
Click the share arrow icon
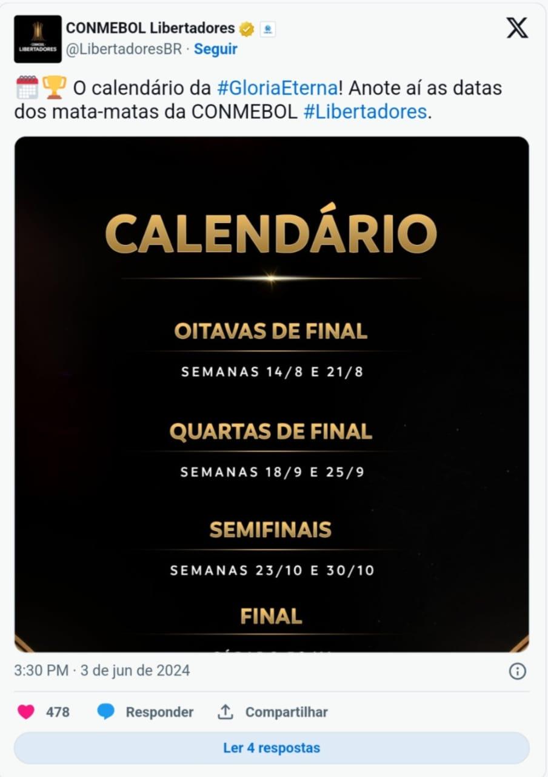click(226, 711)
